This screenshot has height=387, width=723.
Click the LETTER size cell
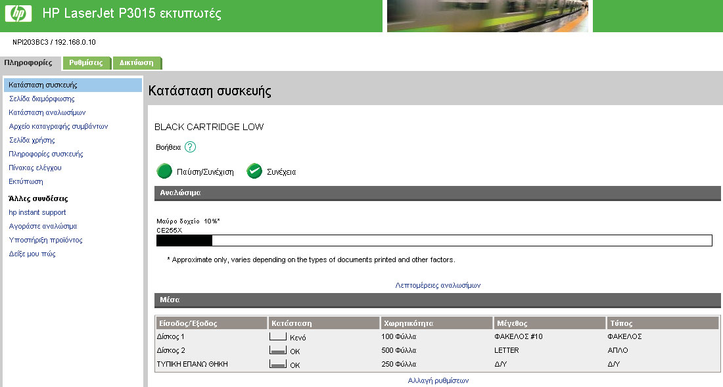point(506,350)
